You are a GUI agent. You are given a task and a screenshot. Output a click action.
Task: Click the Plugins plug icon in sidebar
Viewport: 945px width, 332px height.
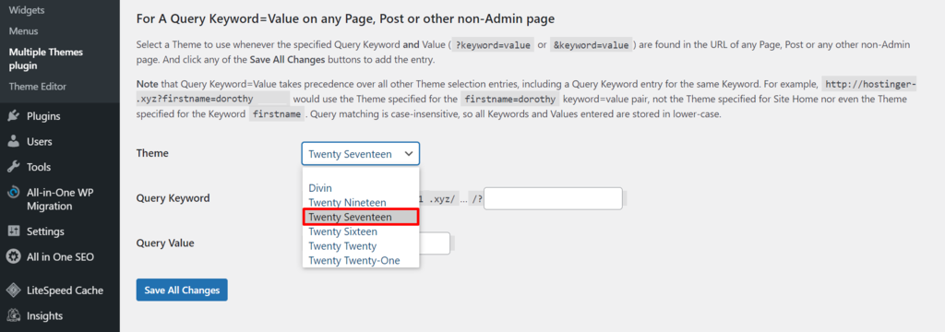pyautogui.click(x=13, y=116)
